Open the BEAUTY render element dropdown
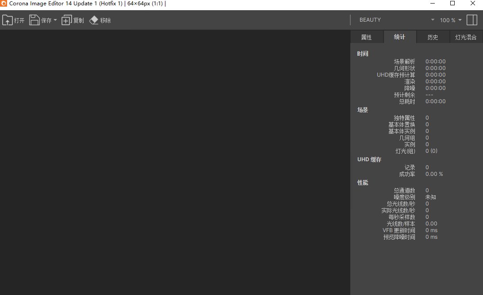 tap(397, 20)
